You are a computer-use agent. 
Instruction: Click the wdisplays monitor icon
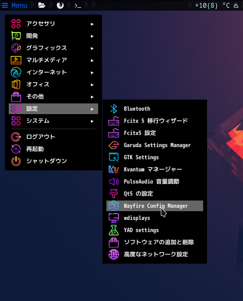114,218
